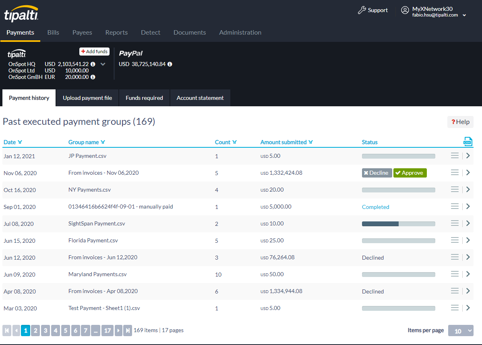The image size is (482, 345).
Task: Approve the Nov 06, 2020 invoices payment
Action: pyautogui.click(x=410, y=173)
